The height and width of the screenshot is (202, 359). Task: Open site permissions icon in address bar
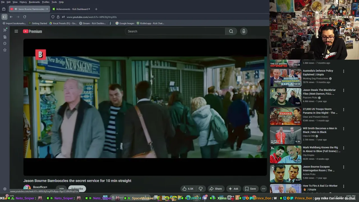click(63, 17)
